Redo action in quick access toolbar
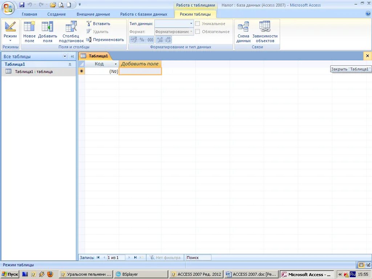 click(41, 4)
